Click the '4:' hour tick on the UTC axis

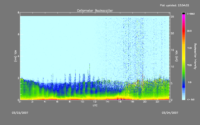tap(45, 102)
